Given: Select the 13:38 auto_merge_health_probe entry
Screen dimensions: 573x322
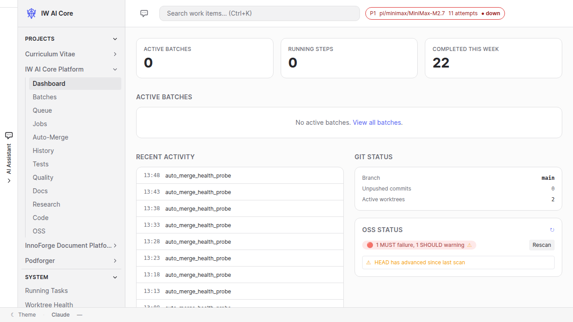Looking at the screenshot, I should [240, 209].
